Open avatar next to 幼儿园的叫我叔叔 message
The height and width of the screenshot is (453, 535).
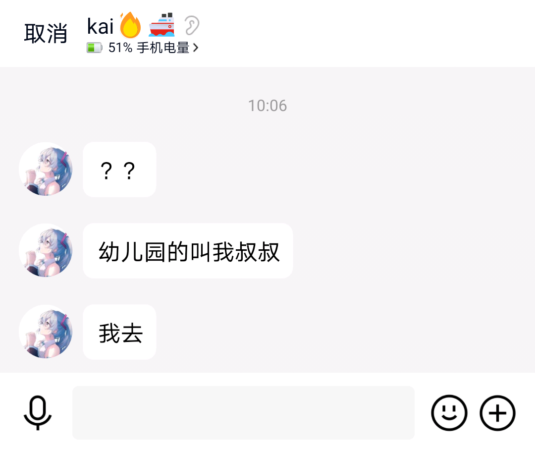[46, 250]
